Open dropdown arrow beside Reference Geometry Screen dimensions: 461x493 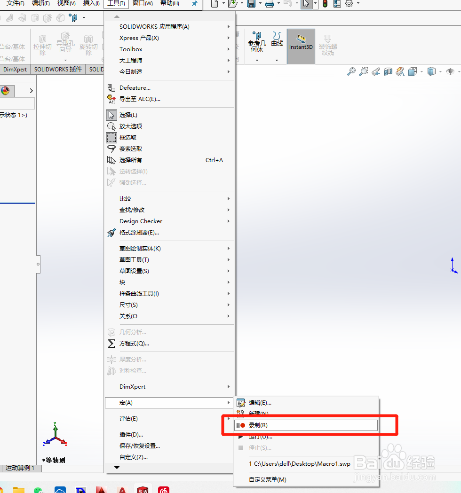(257, 60)
